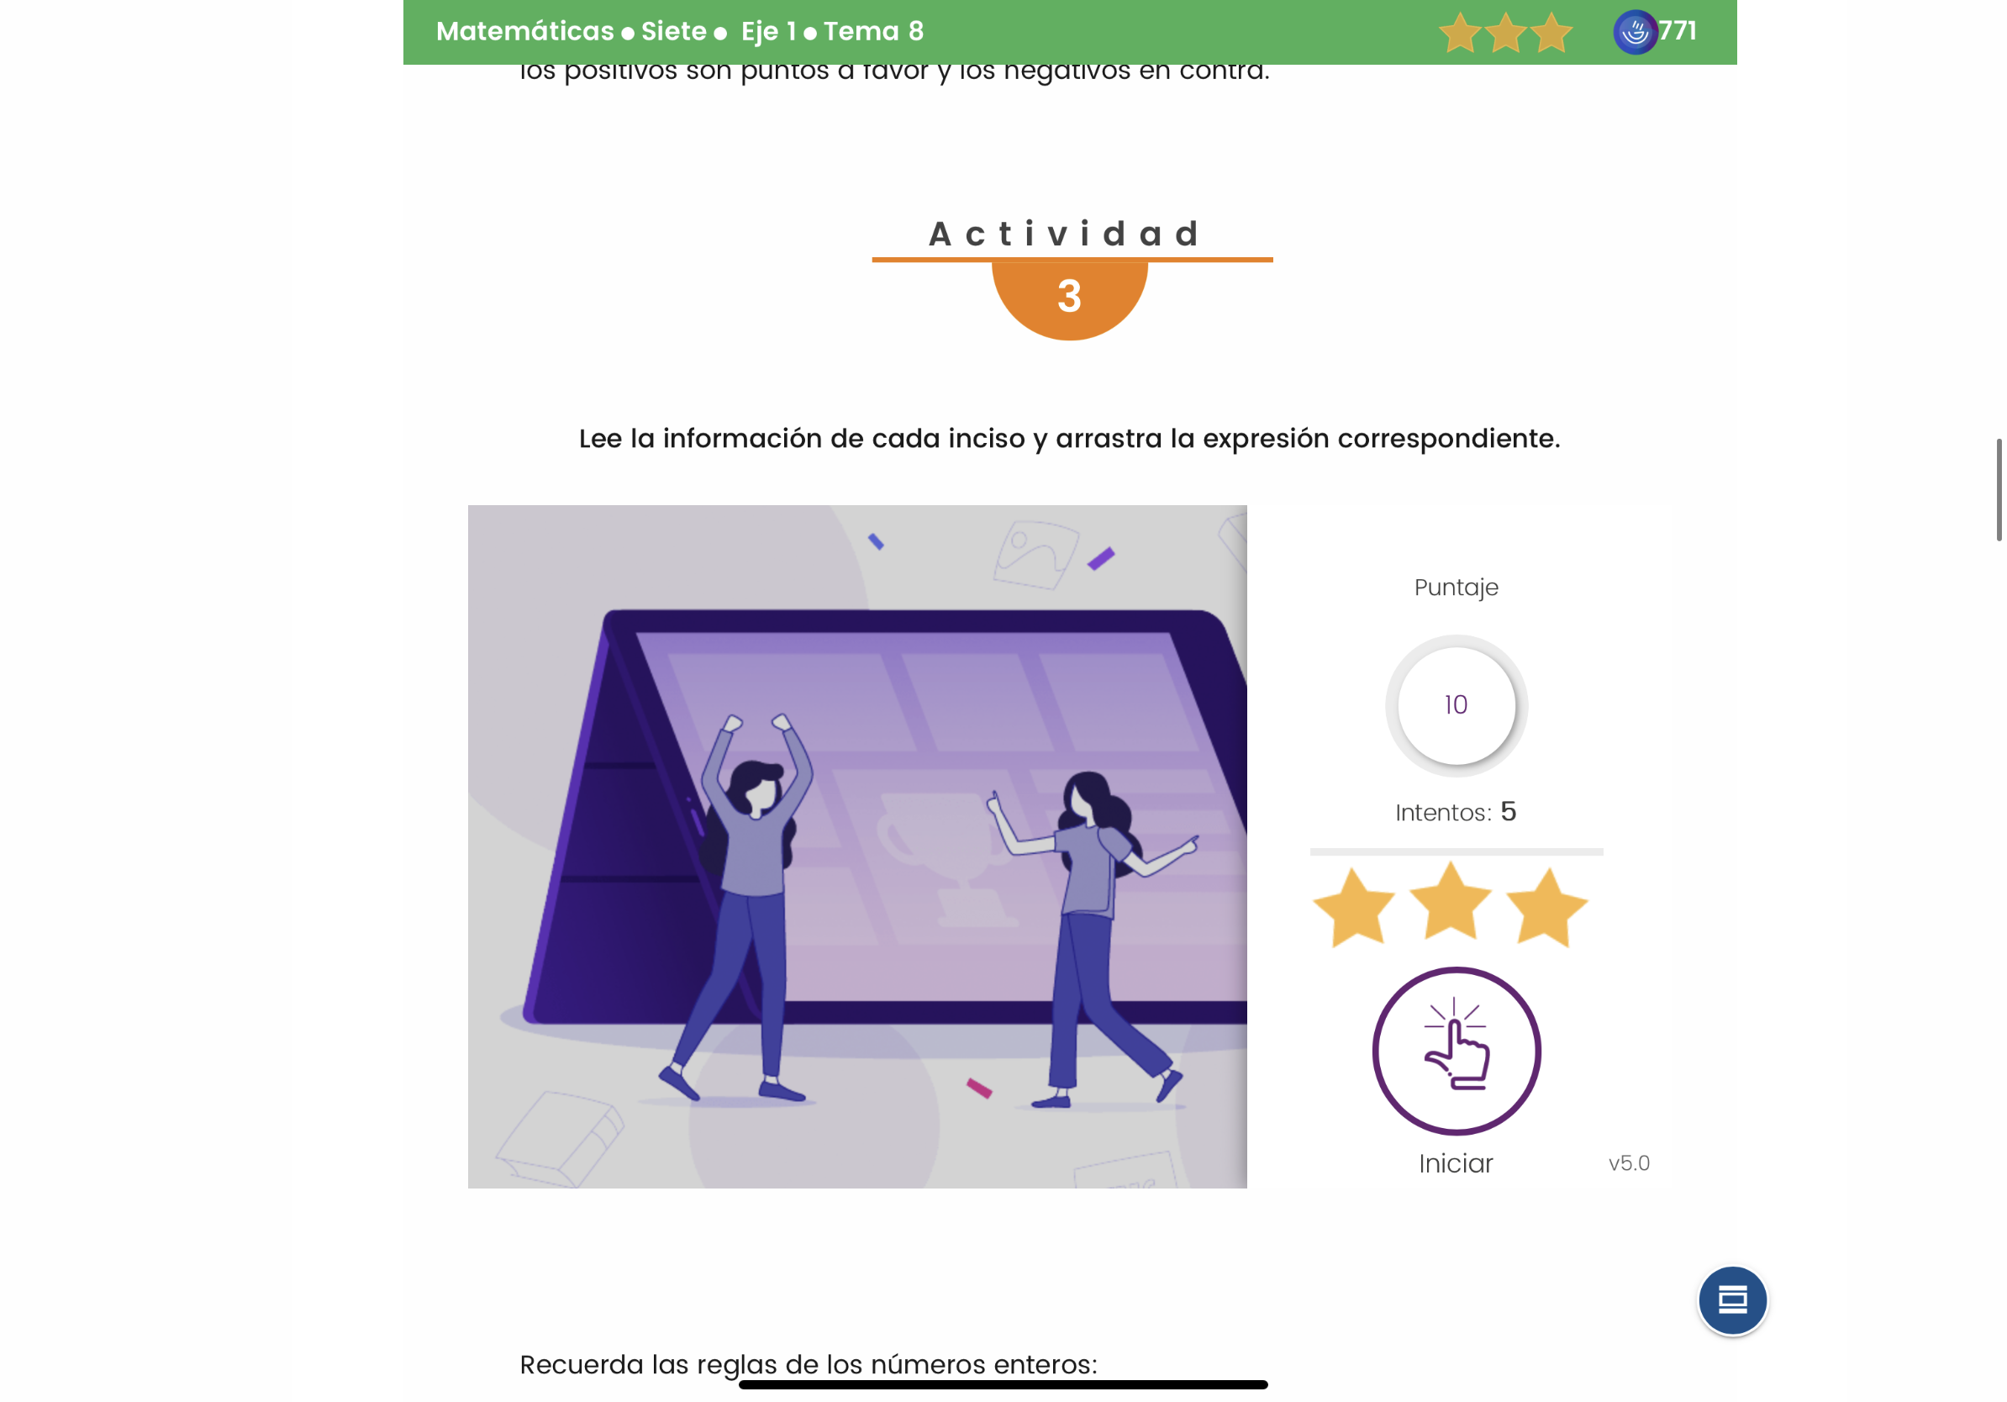Open the Matemáticas breadcrumb in header
Screen dimensions: 2007x1402
click(x=525, y=31)
